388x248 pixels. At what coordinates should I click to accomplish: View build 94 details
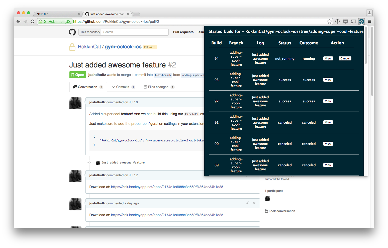click(328, 58)
